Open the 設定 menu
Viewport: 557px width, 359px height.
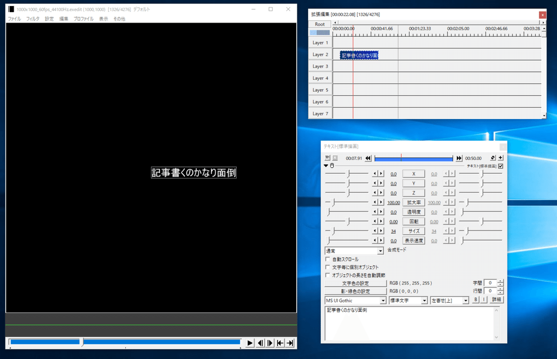click(x=49, y=19)
